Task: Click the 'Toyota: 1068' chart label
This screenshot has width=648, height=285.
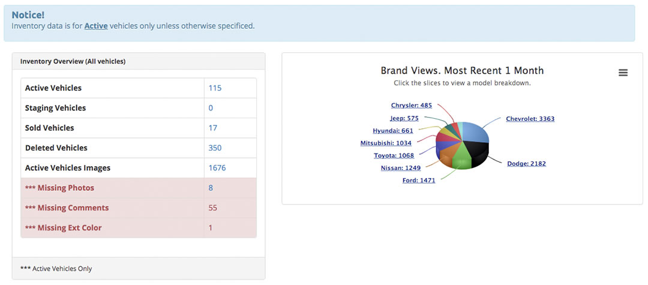Action: (394, 155)
